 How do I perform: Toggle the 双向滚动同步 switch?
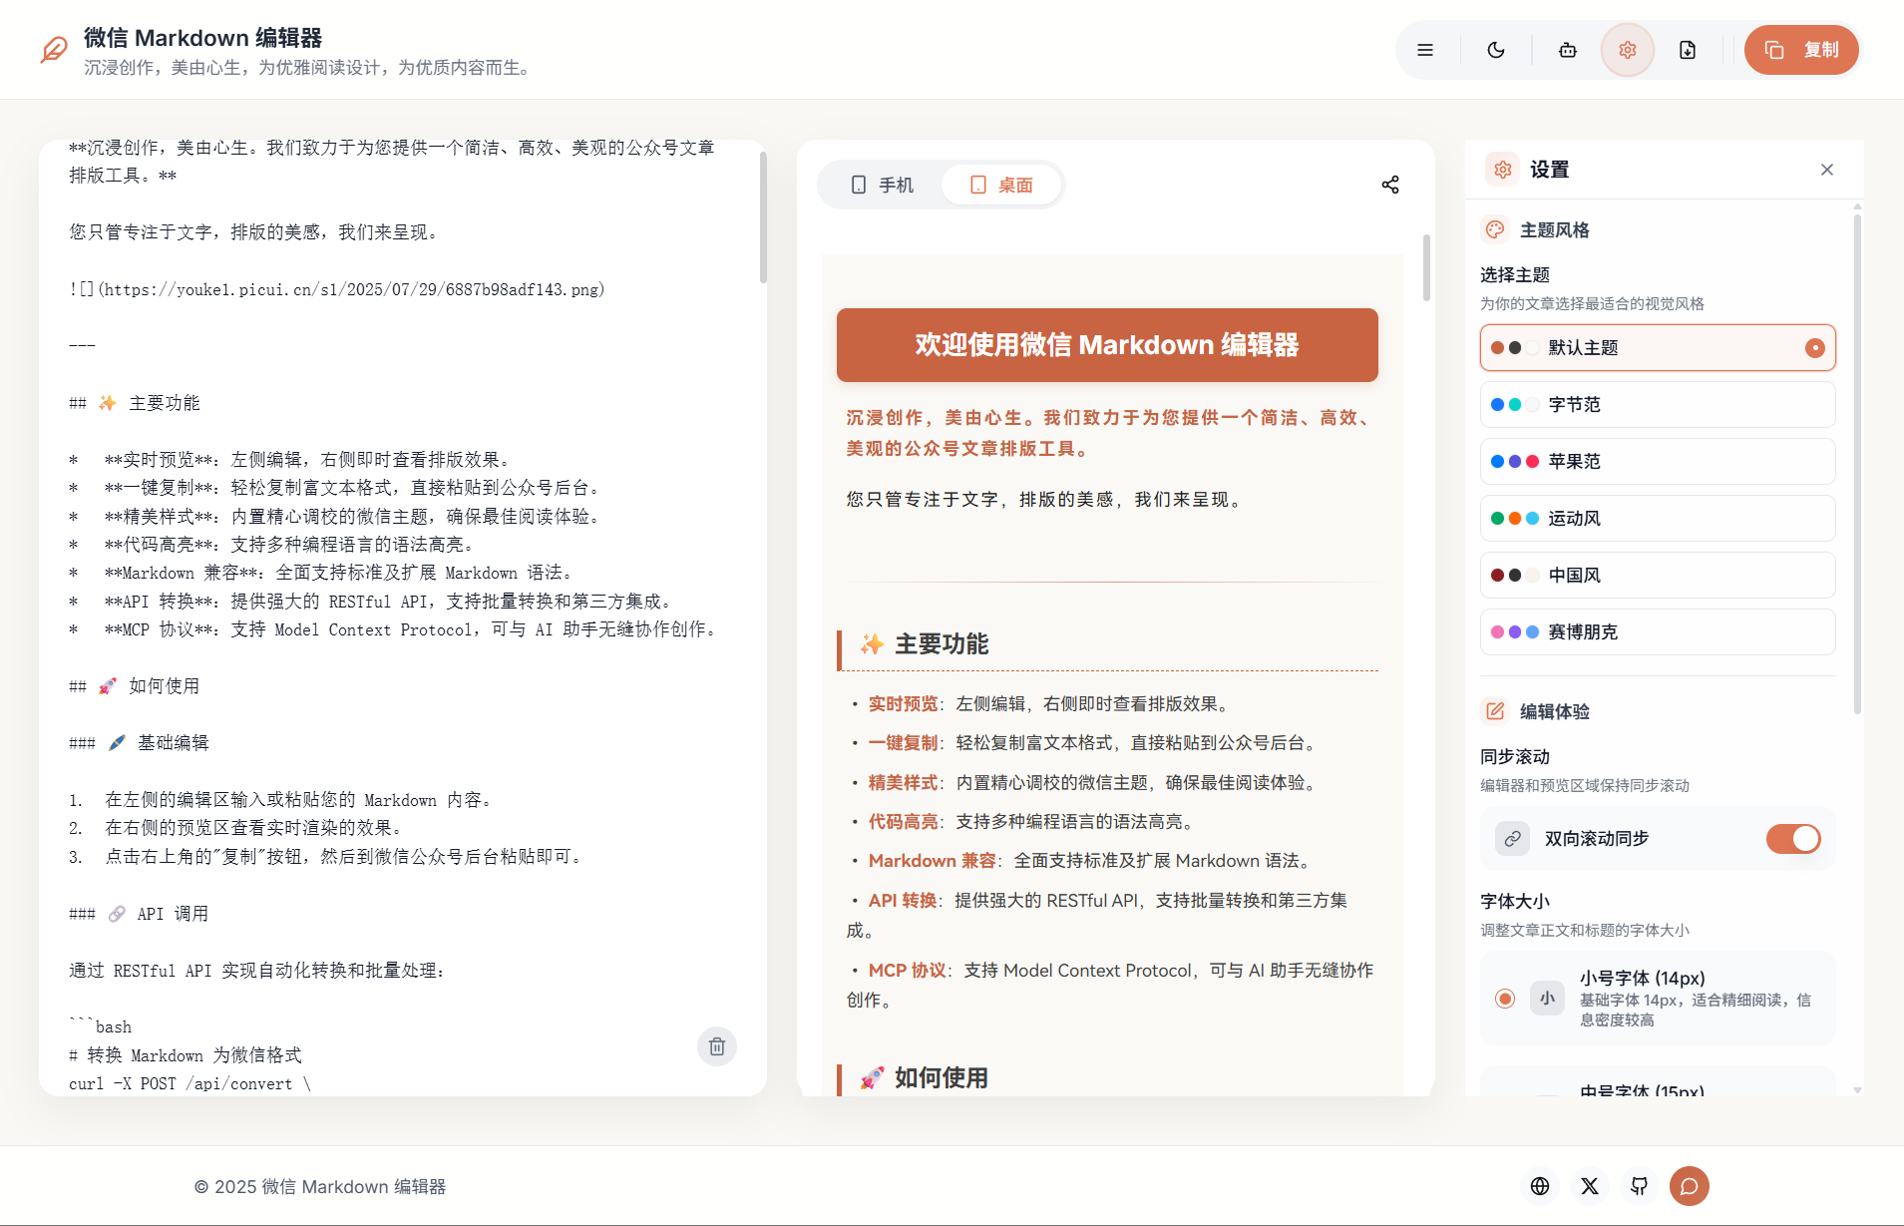pos(1793,839)
